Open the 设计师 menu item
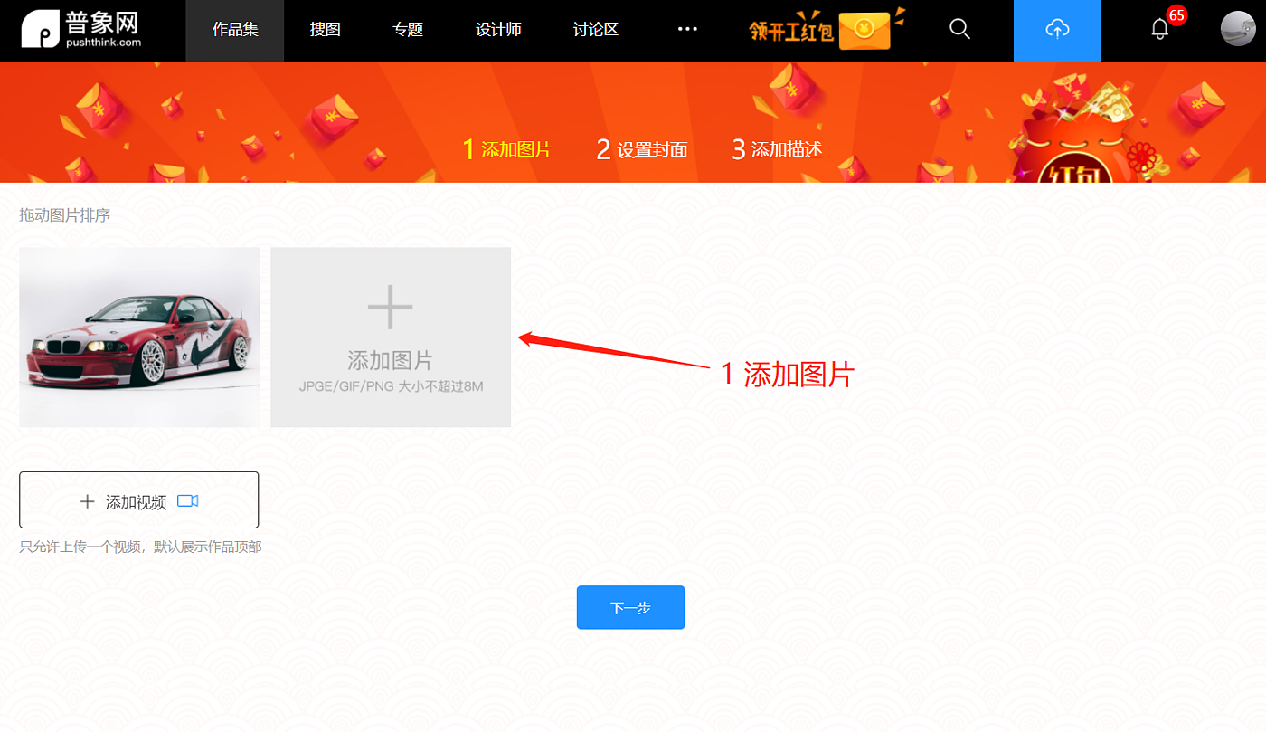This screenshot has width=1266, height=732. coord(498,30)
